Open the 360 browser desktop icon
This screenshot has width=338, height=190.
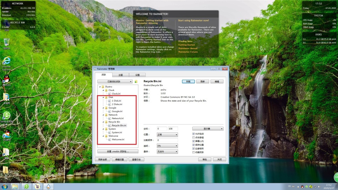click(x=6, y=116)
